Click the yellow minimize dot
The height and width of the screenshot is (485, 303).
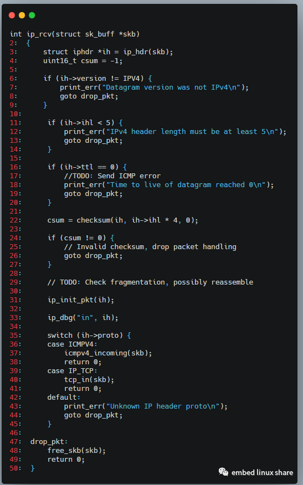coord(22,15)
